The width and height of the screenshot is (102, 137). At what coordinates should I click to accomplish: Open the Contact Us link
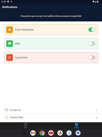coord(51,110)
